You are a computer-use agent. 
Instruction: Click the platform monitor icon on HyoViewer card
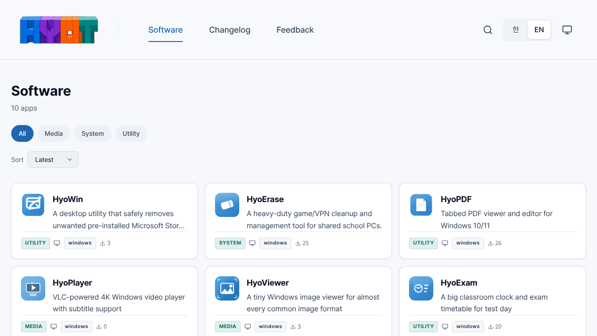(x=248, y=327)
